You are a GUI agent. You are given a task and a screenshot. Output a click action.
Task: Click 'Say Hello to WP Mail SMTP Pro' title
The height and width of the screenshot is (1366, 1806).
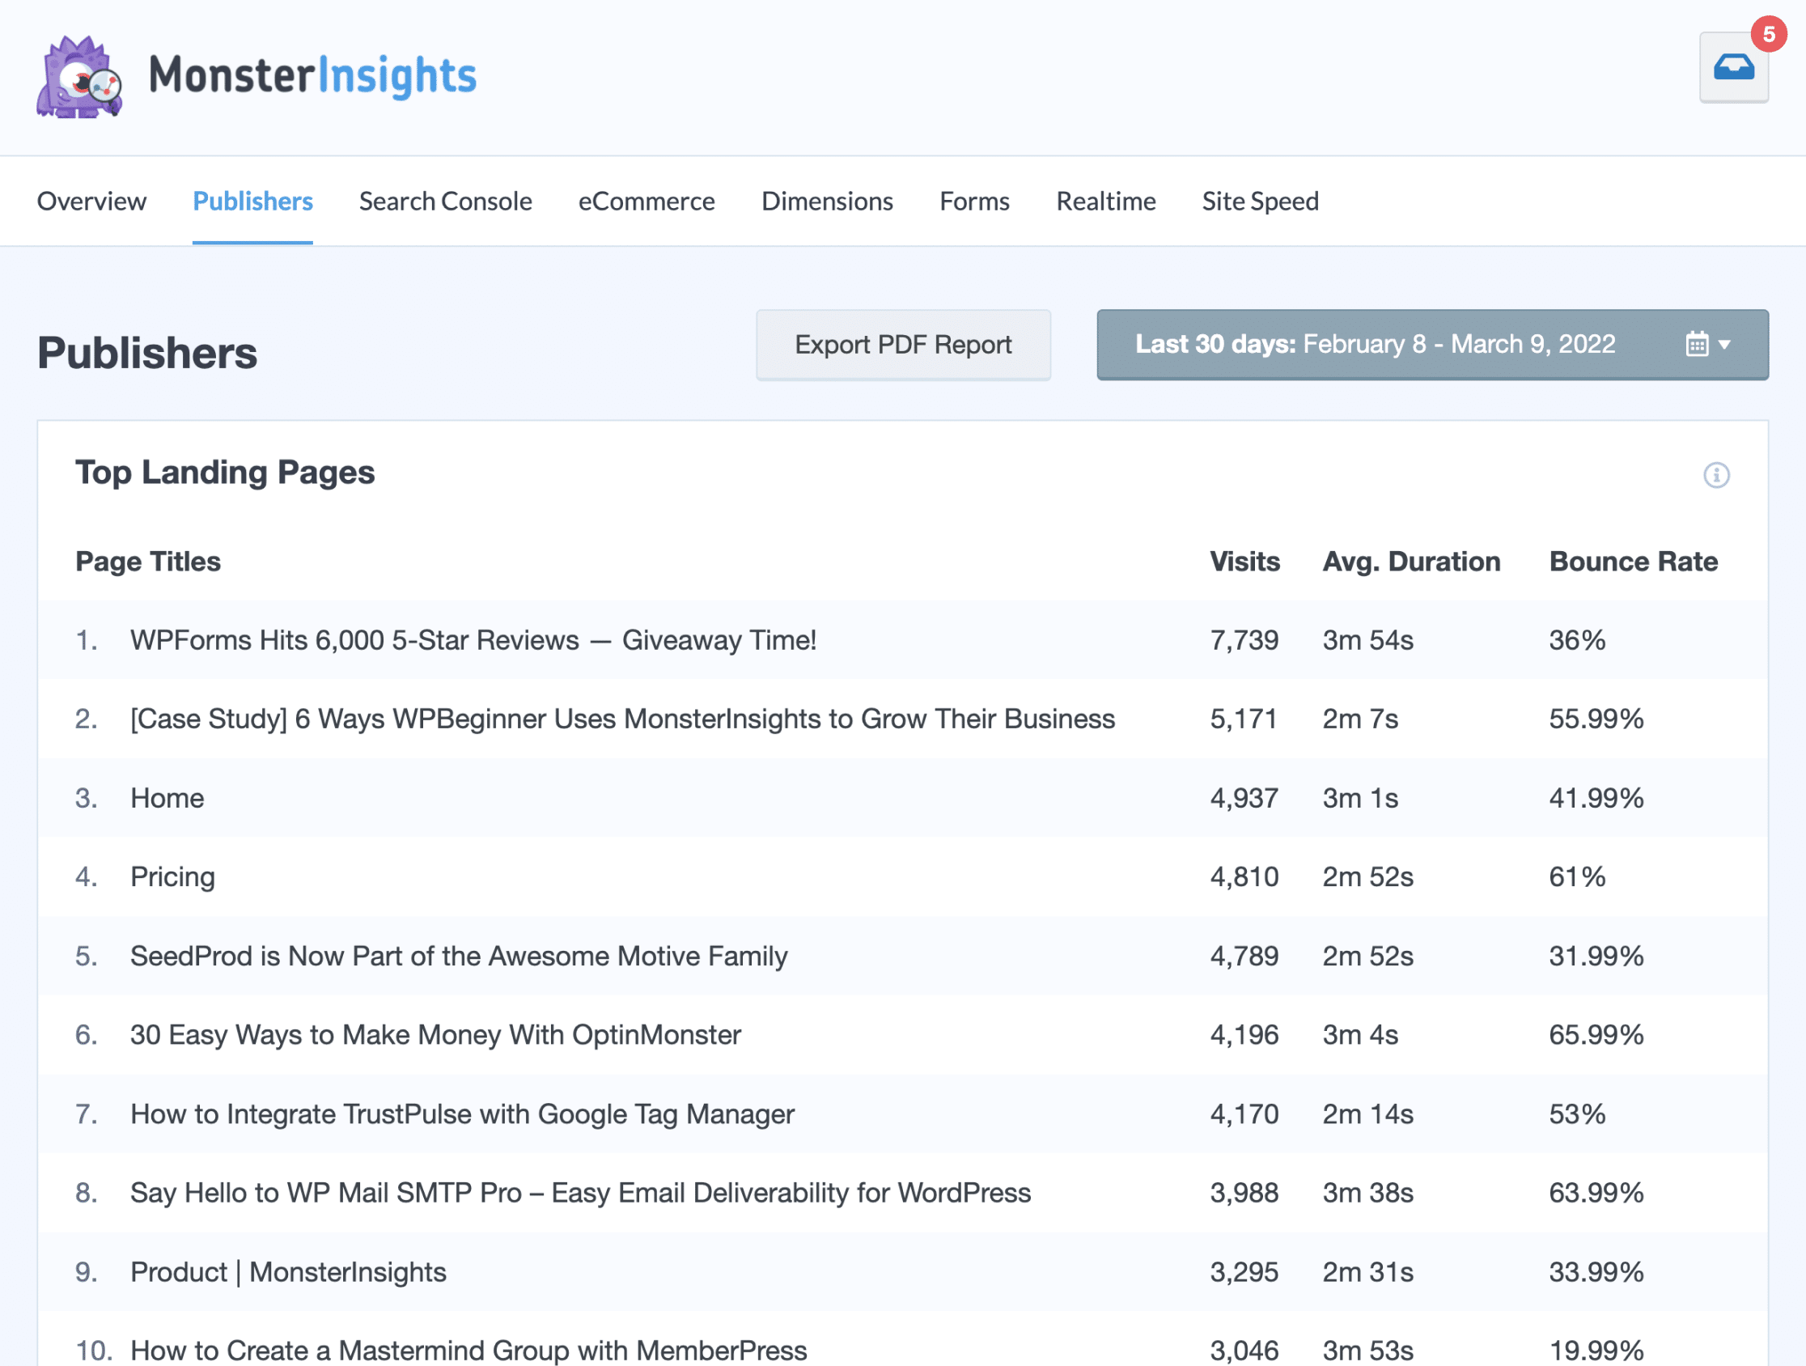pyautogui.click(x=580, y=1193)
